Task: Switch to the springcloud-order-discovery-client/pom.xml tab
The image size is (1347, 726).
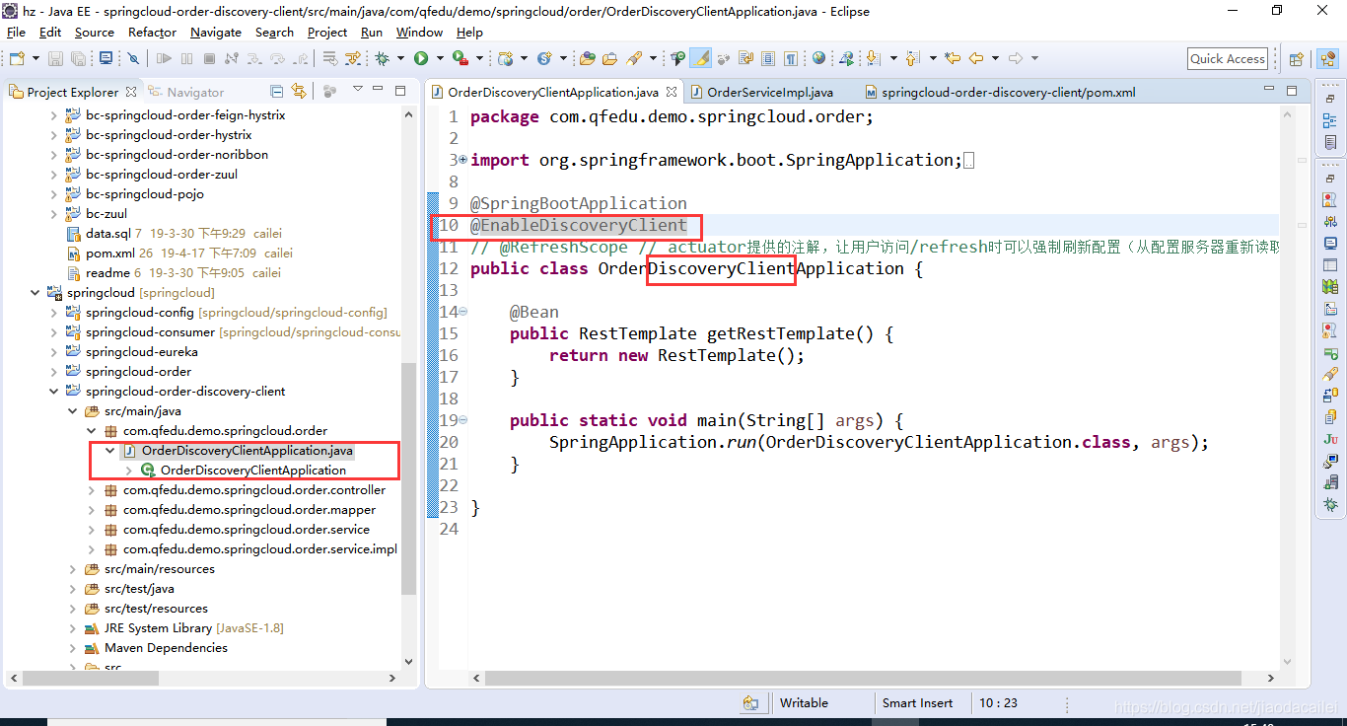Action: point(999,92)
